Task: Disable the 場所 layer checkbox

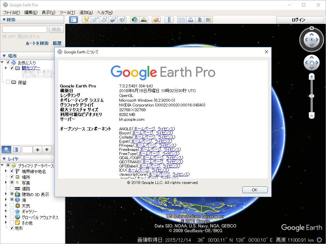Action: [x=11, y=176]
